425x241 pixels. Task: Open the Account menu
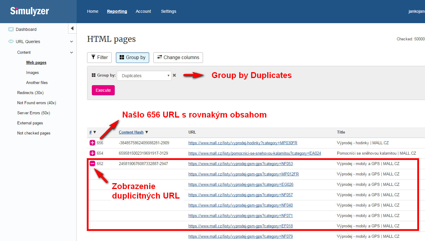[x=143, y=11]
